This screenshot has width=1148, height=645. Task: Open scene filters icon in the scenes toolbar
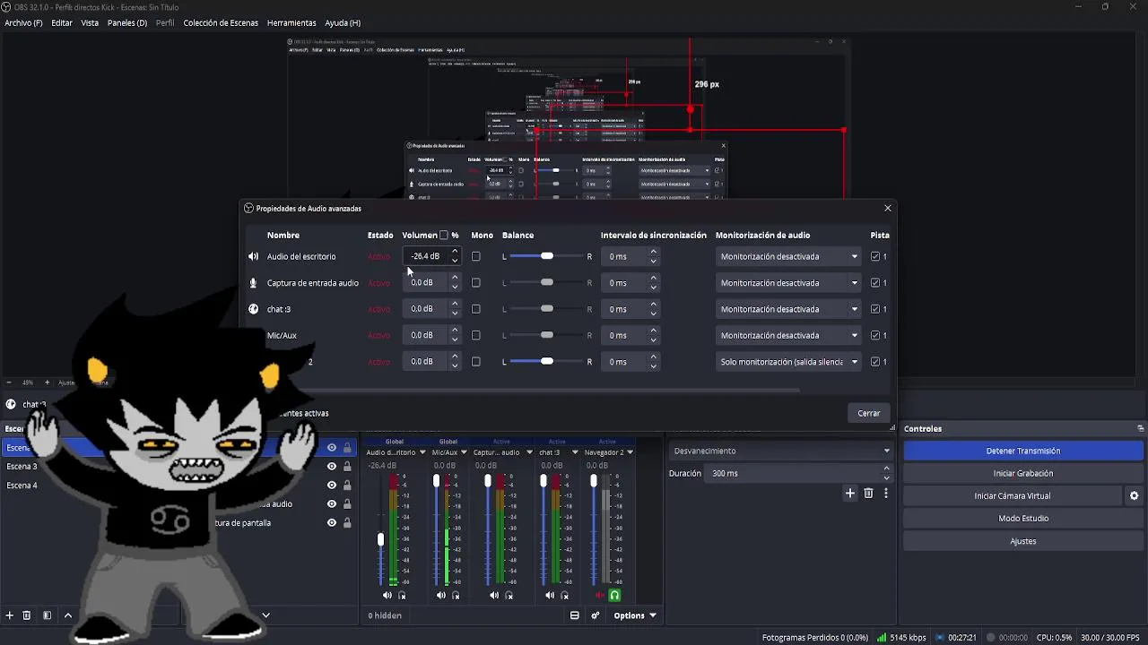point(48,615)
